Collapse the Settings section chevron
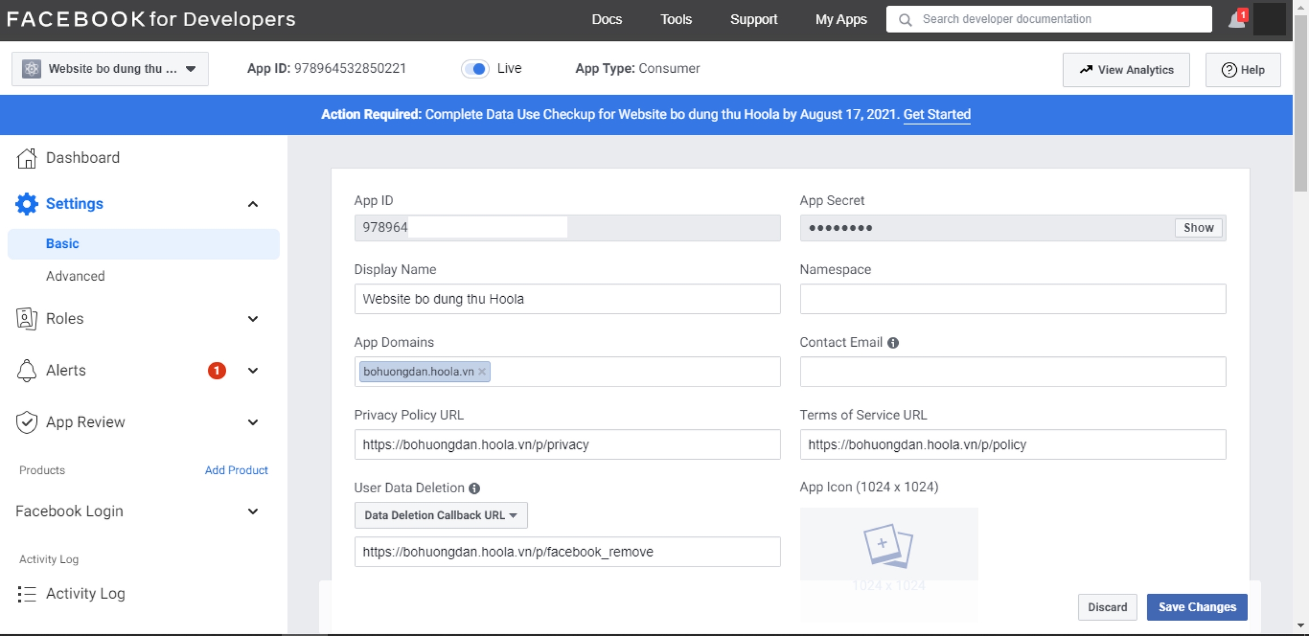The image size is (1309, 636). point(253,204)
